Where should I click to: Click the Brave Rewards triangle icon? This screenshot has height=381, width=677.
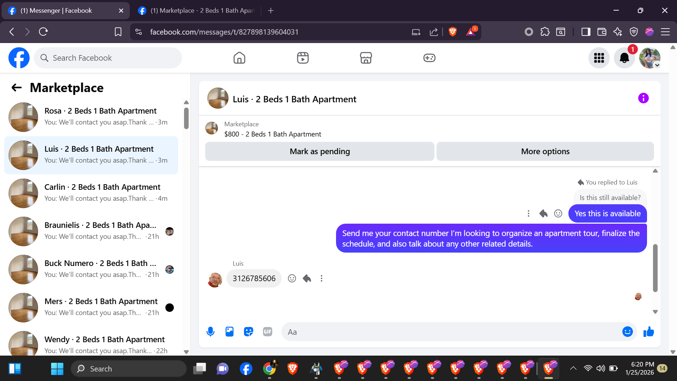pos(471,32)
